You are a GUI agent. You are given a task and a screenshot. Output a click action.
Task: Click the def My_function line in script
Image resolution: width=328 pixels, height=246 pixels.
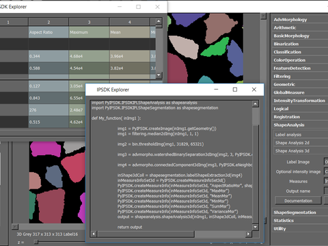coord(116,118)
